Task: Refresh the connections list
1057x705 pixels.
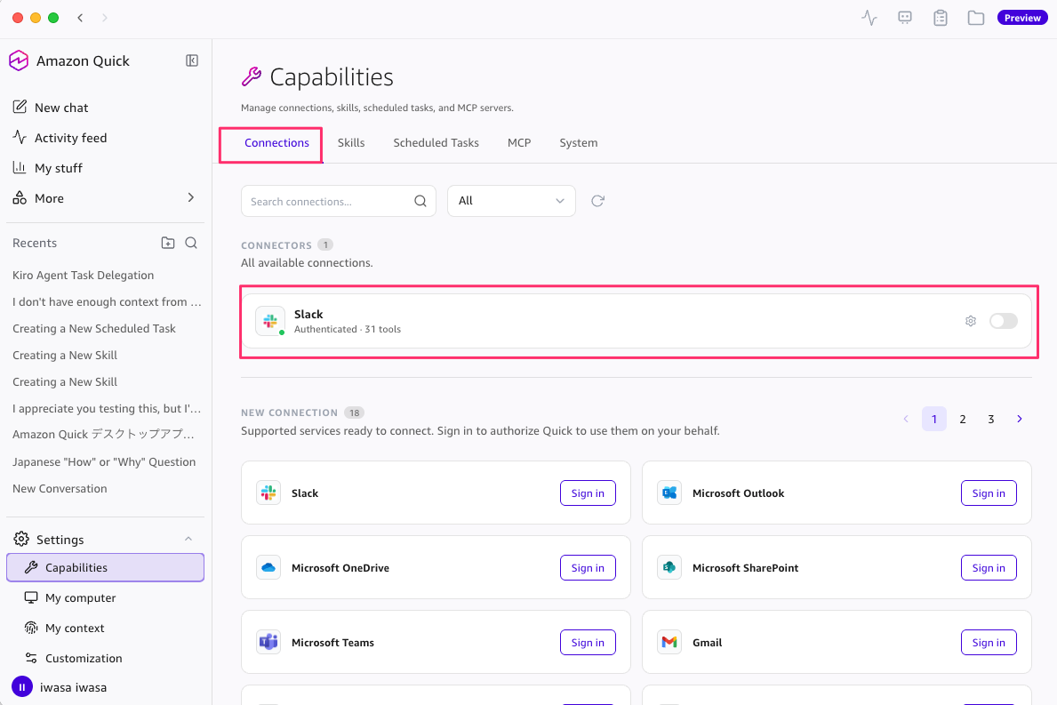Action: [597, 201]
